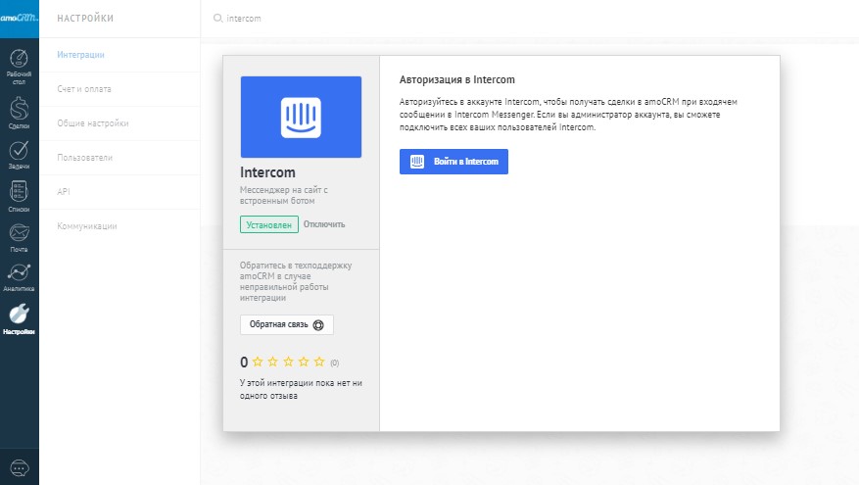
Task: Click the Отключить link
Action: pos(324,224)
